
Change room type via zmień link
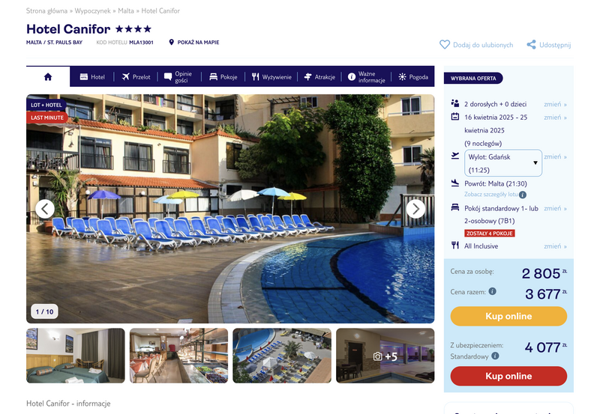[x=555, y=209]
